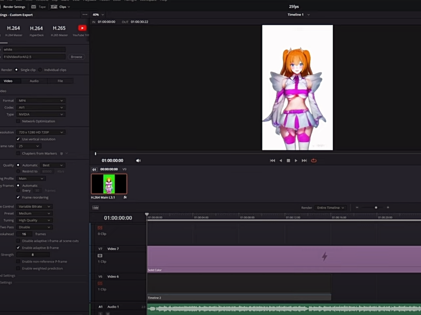The height and width of the screenshot is (315, 421).
Task: Zoom out timeline with minus icon
Action: click(357, 207)
